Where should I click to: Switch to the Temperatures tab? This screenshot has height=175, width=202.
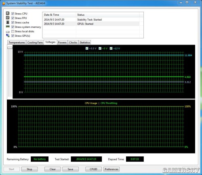(x=17, y=42)
